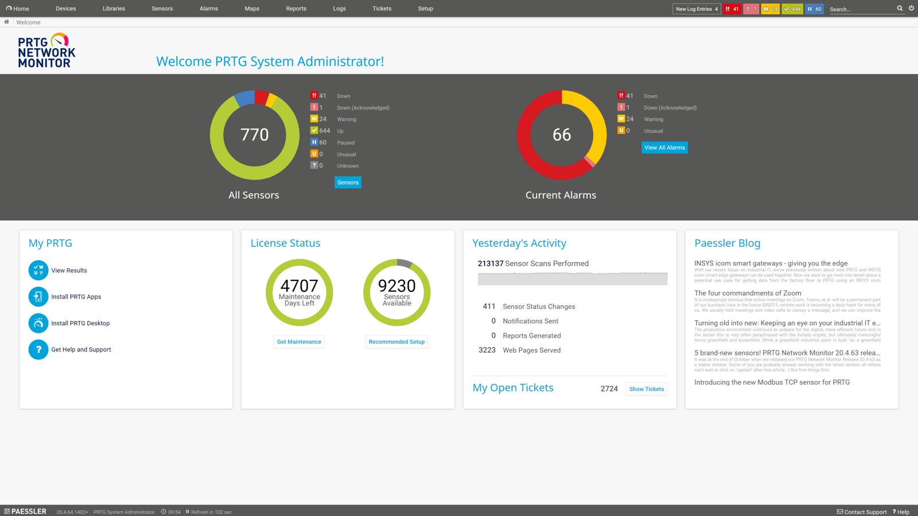
Task: Click the Paessler logo in footer
Action: (x=25, y=511)
